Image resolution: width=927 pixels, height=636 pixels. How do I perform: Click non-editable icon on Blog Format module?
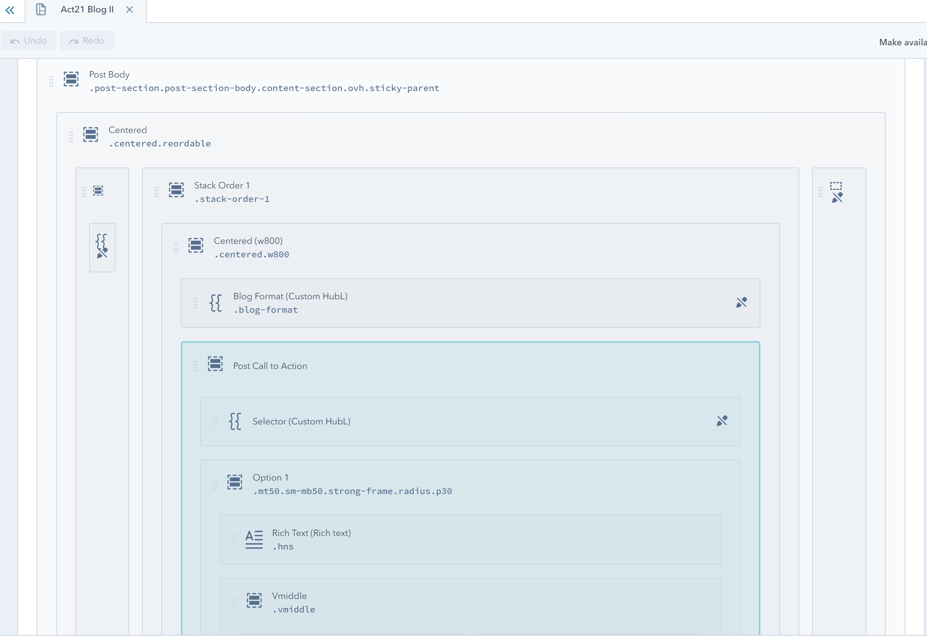tap(741, 302)
